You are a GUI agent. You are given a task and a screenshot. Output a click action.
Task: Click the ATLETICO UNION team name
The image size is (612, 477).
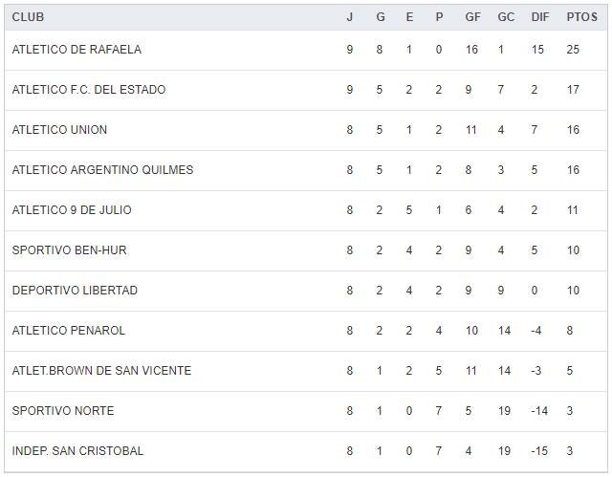coord(59,130)
